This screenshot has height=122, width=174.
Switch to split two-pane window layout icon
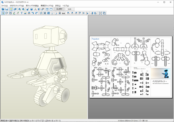click(47, 9)
